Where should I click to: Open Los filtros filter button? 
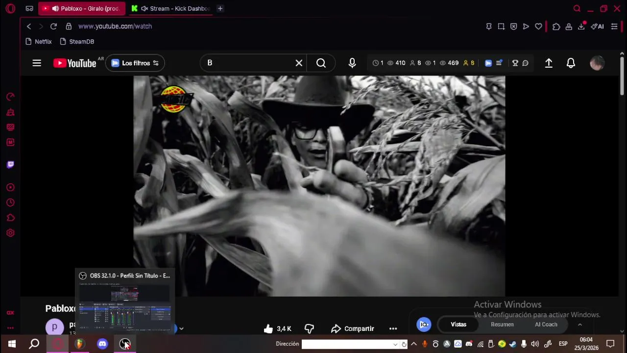(x=135, y=63)
